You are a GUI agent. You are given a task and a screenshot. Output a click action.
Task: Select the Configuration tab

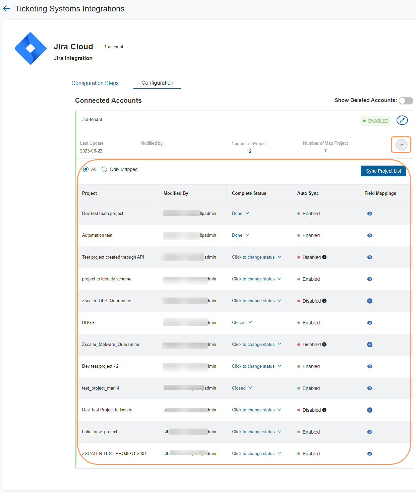click(x=157, y=83)
